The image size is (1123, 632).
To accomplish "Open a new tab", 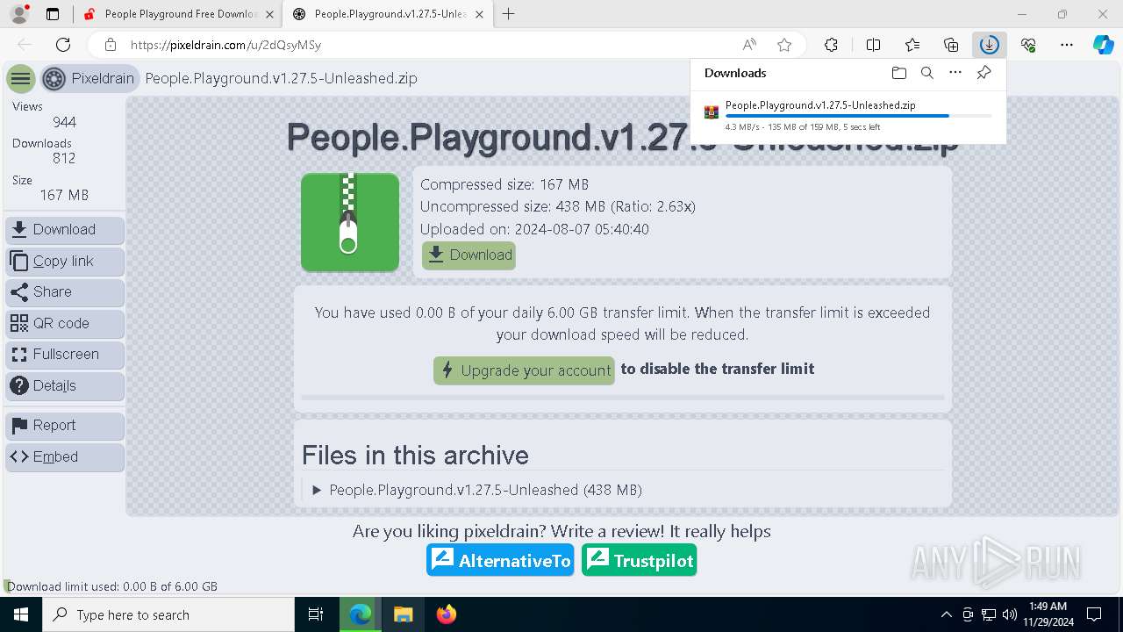I will [508, 14].
